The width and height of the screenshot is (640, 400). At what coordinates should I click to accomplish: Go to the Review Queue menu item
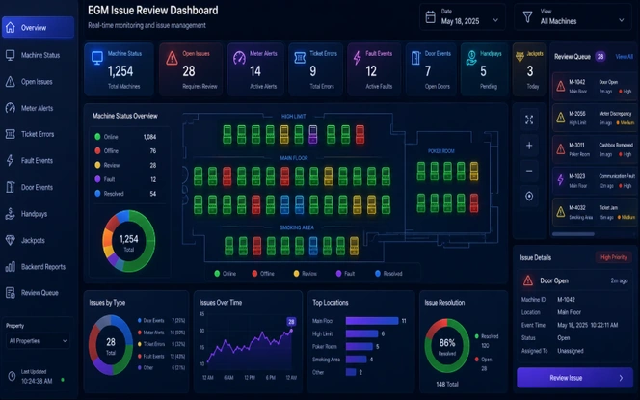(38, 293)
